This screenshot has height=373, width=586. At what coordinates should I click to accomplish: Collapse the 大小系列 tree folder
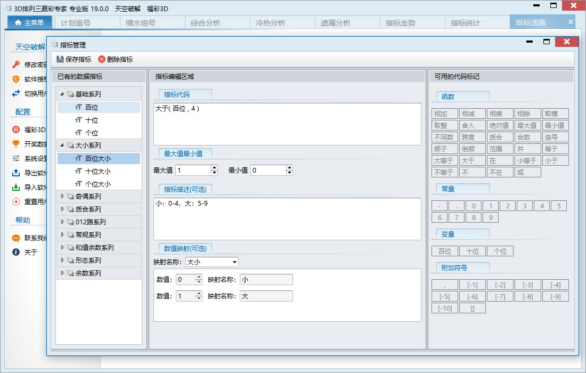(62, 145)
